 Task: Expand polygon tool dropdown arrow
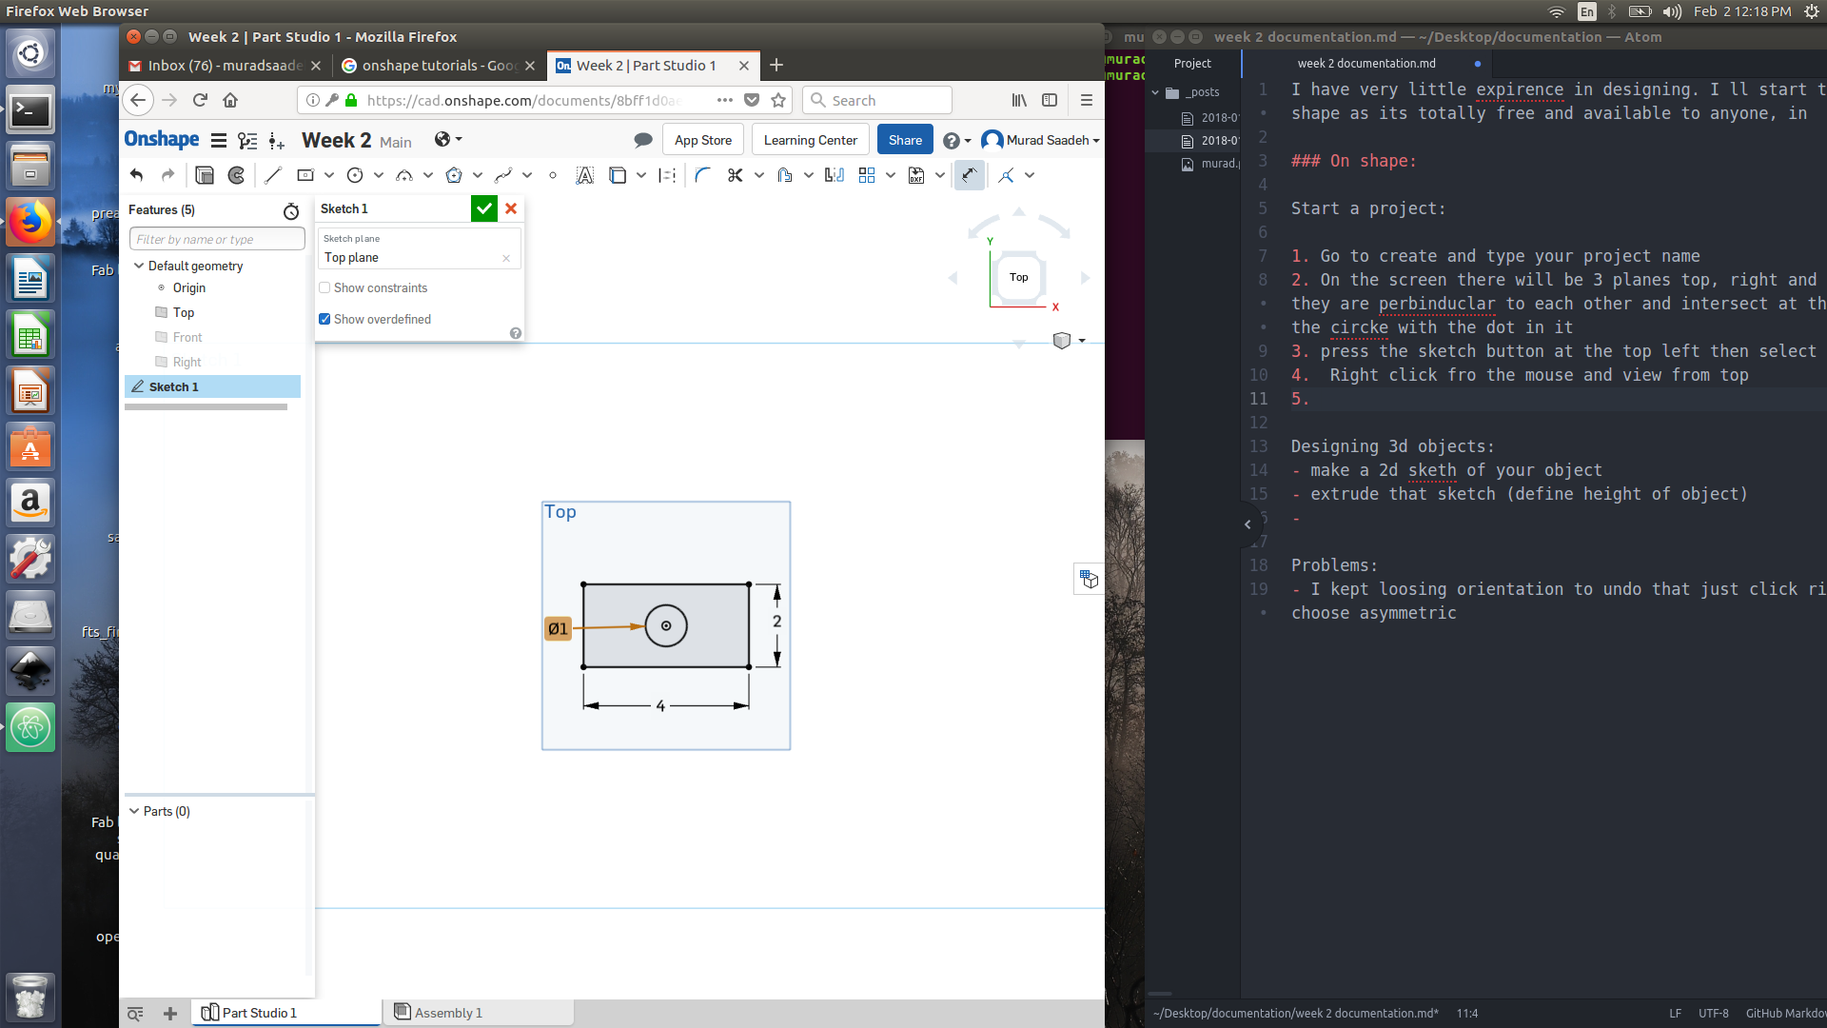point(478,175)
